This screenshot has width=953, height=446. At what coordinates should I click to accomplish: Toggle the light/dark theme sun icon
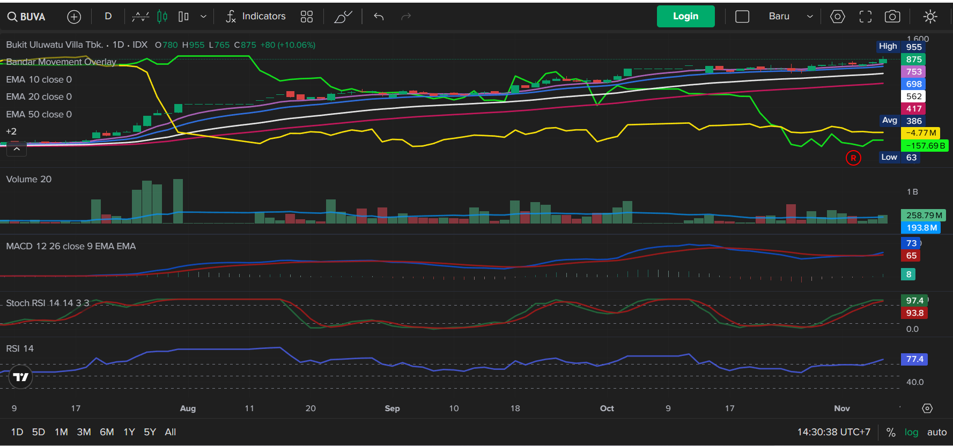pos(930,17)
